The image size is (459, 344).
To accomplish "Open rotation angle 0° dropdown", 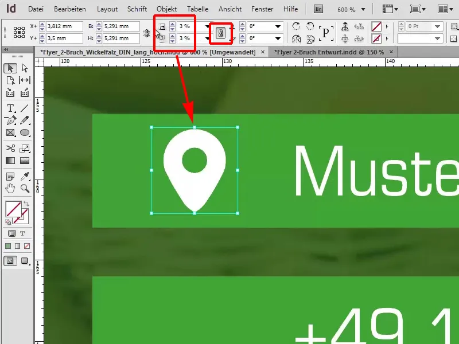I will pos(278,26).
